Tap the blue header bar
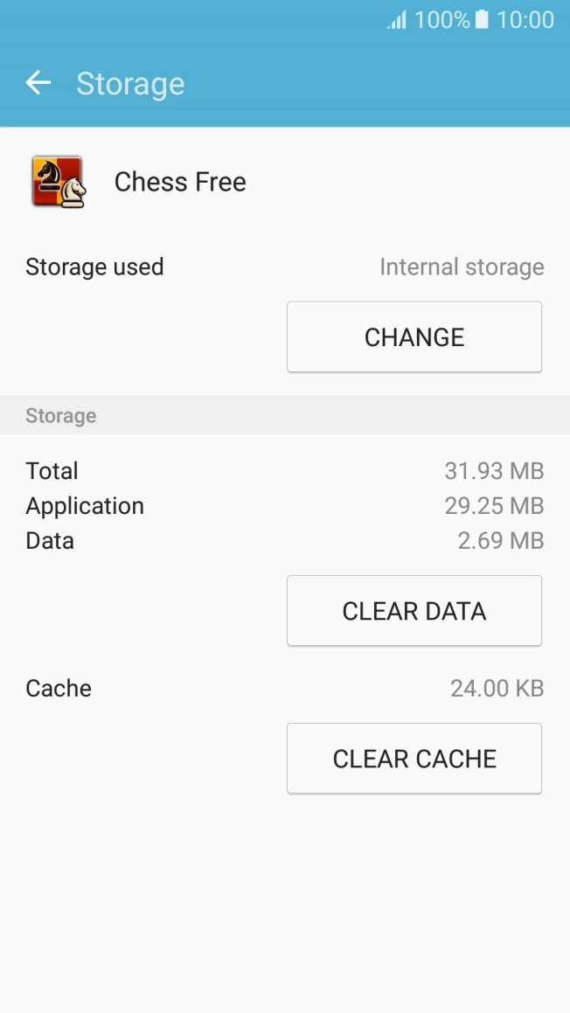Screen dimensions: 570x1013 [350, 82]
